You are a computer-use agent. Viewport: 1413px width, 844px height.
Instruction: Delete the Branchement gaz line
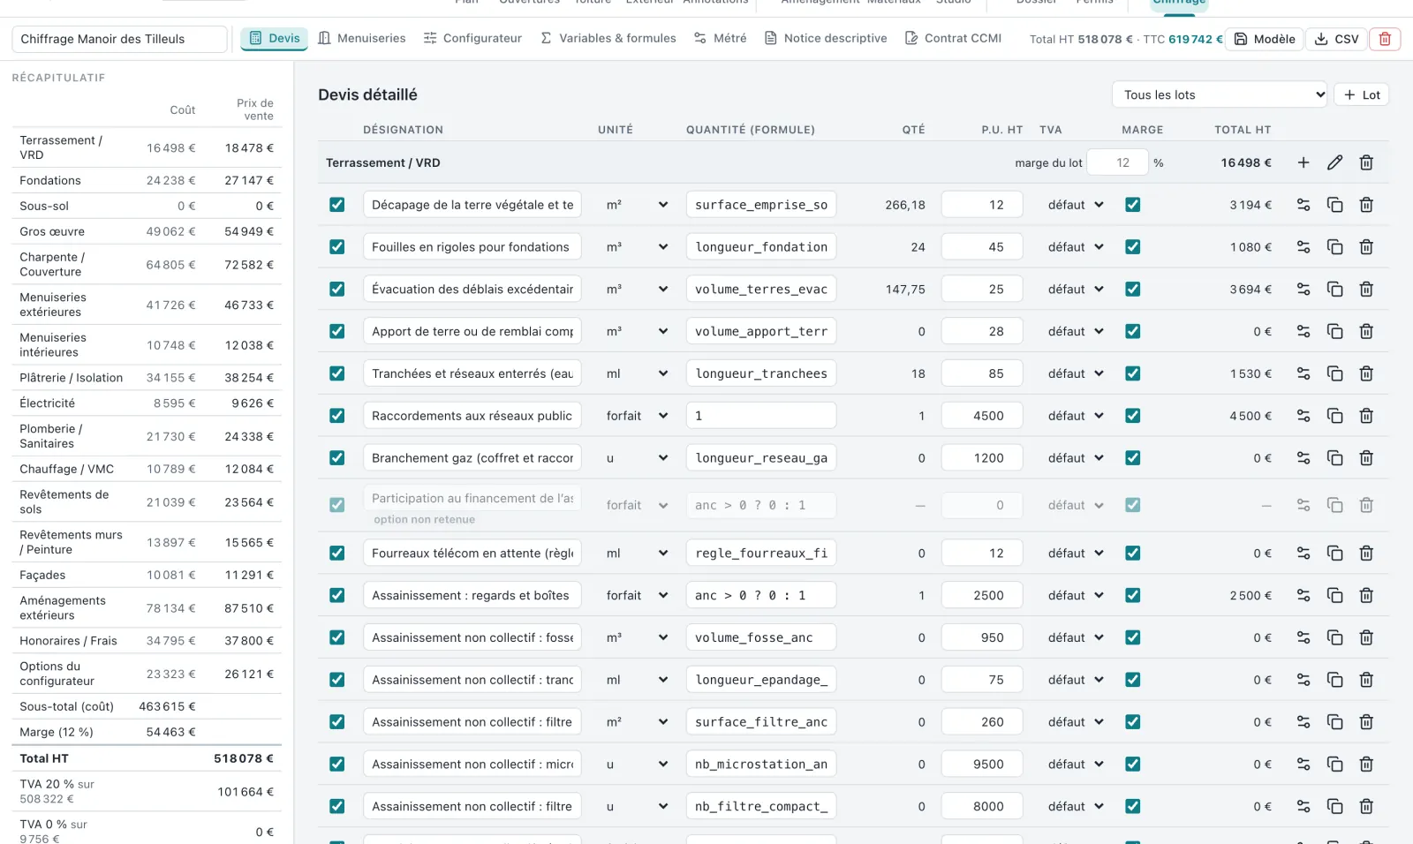(1366, 458)
